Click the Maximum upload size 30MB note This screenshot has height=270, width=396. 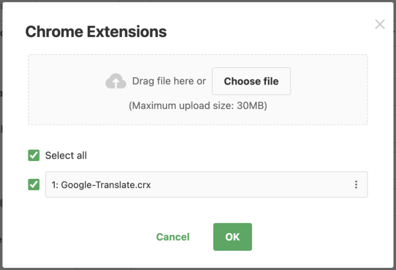coord(198,106)
